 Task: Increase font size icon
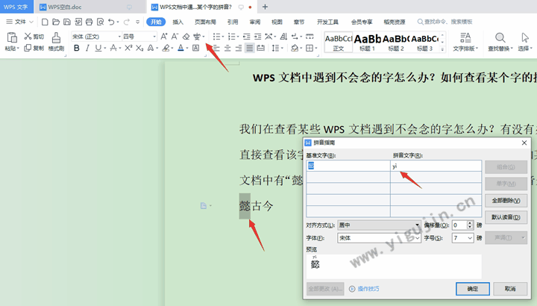click(x=163, y=37)
